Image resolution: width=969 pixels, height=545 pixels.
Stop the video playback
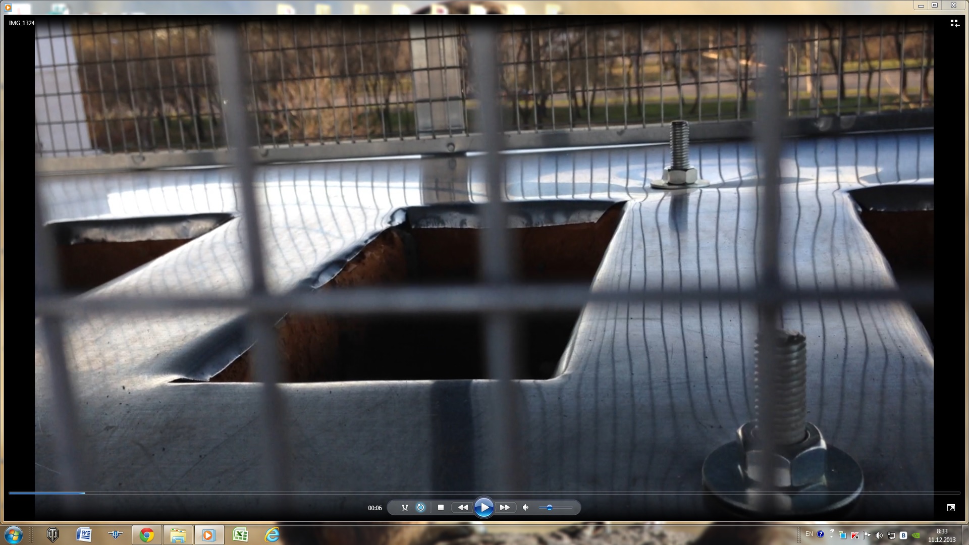(441, 508)
